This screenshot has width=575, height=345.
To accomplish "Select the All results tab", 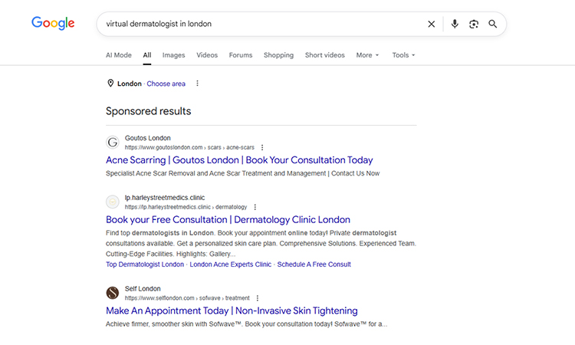I will (x=147, y=55).
